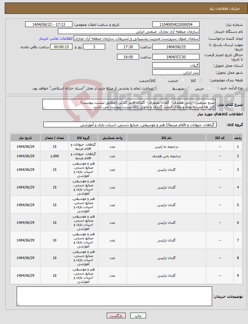Select the خدمت radio button
The height and width of the screenshot is (324, 248).
click(x=183, y=80)
